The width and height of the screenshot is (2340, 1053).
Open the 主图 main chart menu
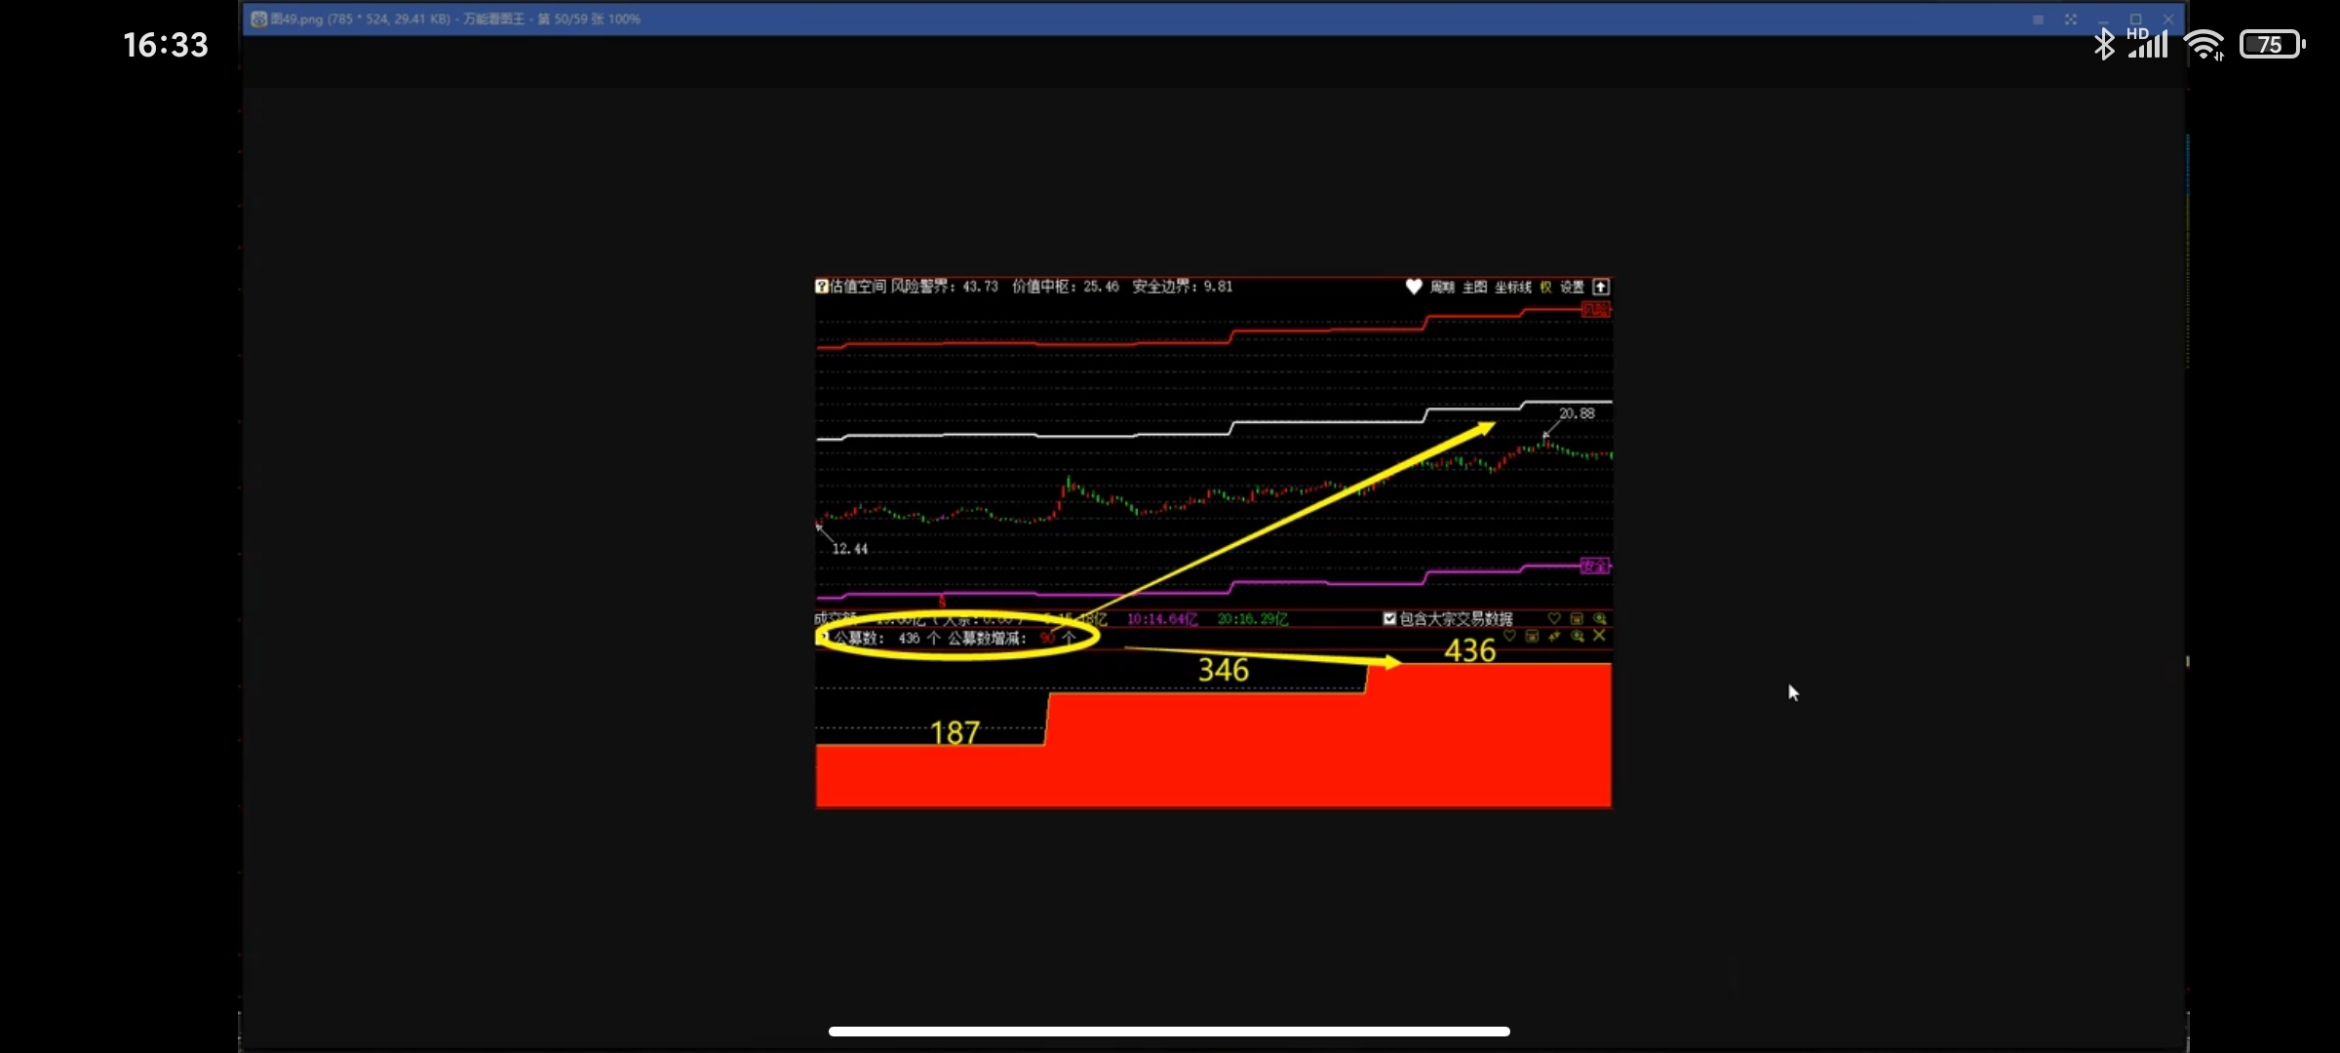[1474, 287]
